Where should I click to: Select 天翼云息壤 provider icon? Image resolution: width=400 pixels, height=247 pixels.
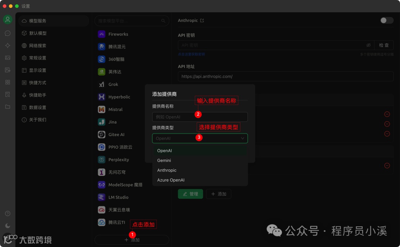101,210
